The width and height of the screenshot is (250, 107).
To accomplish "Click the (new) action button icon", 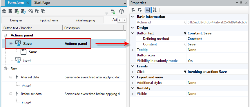I will 18,60.
